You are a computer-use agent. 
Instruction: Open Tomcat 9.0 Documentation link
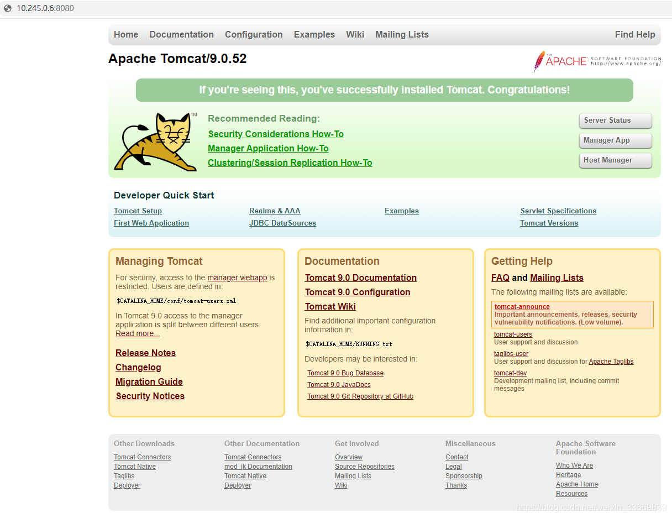click(x=360, y=278)
